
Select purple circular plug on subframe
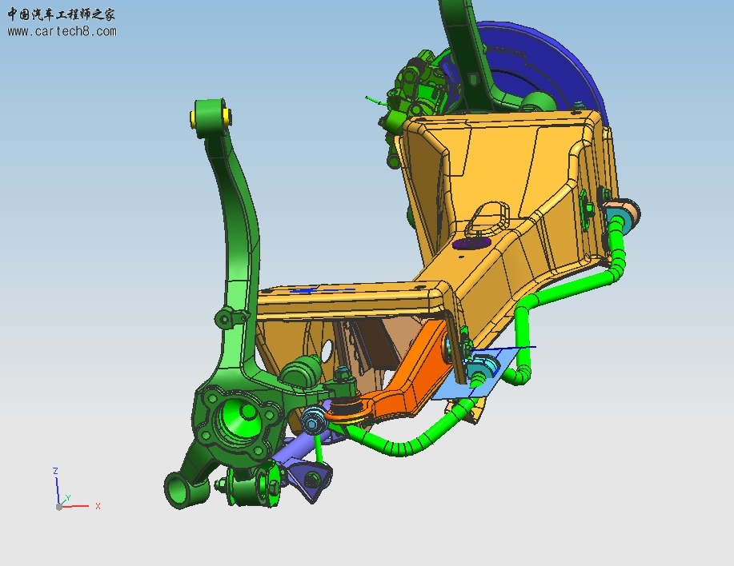472,242
